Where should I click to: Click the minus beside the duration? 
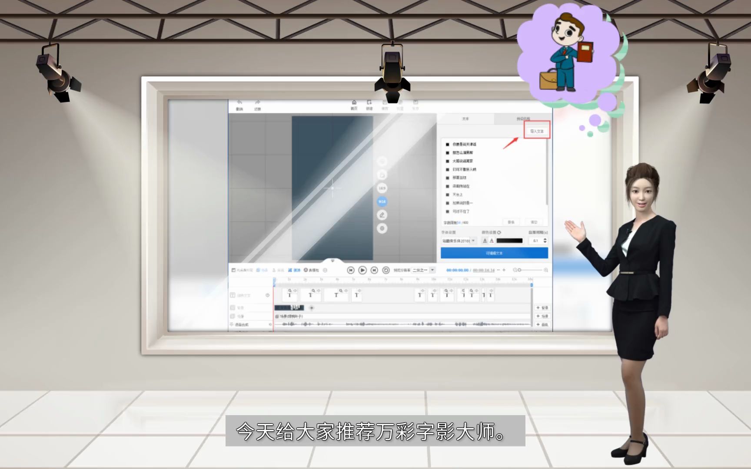pyautogui.click(x=498, y=270)
